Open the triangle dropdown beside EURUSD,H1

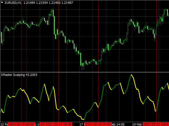pos(2,2)
